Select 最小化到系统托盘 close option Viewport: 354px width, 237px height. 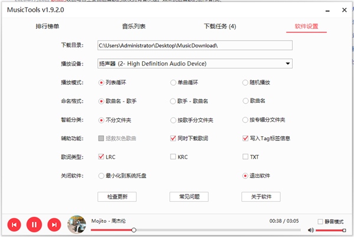point(101,176)
